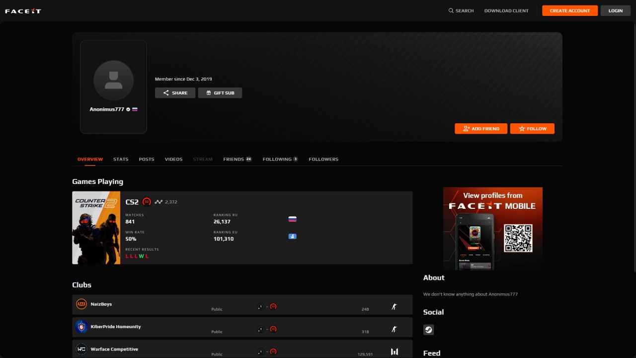Click the Russian flag next to Ranking RU

tap(292, 218)
